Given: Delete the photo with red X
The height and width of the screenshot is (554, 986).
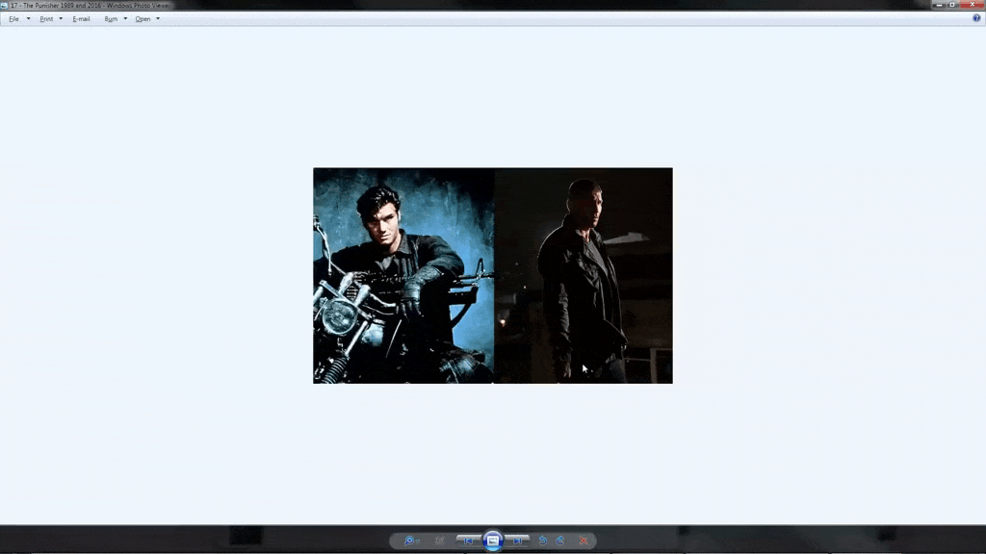Looking at the screenshot, I should point(583,541).
